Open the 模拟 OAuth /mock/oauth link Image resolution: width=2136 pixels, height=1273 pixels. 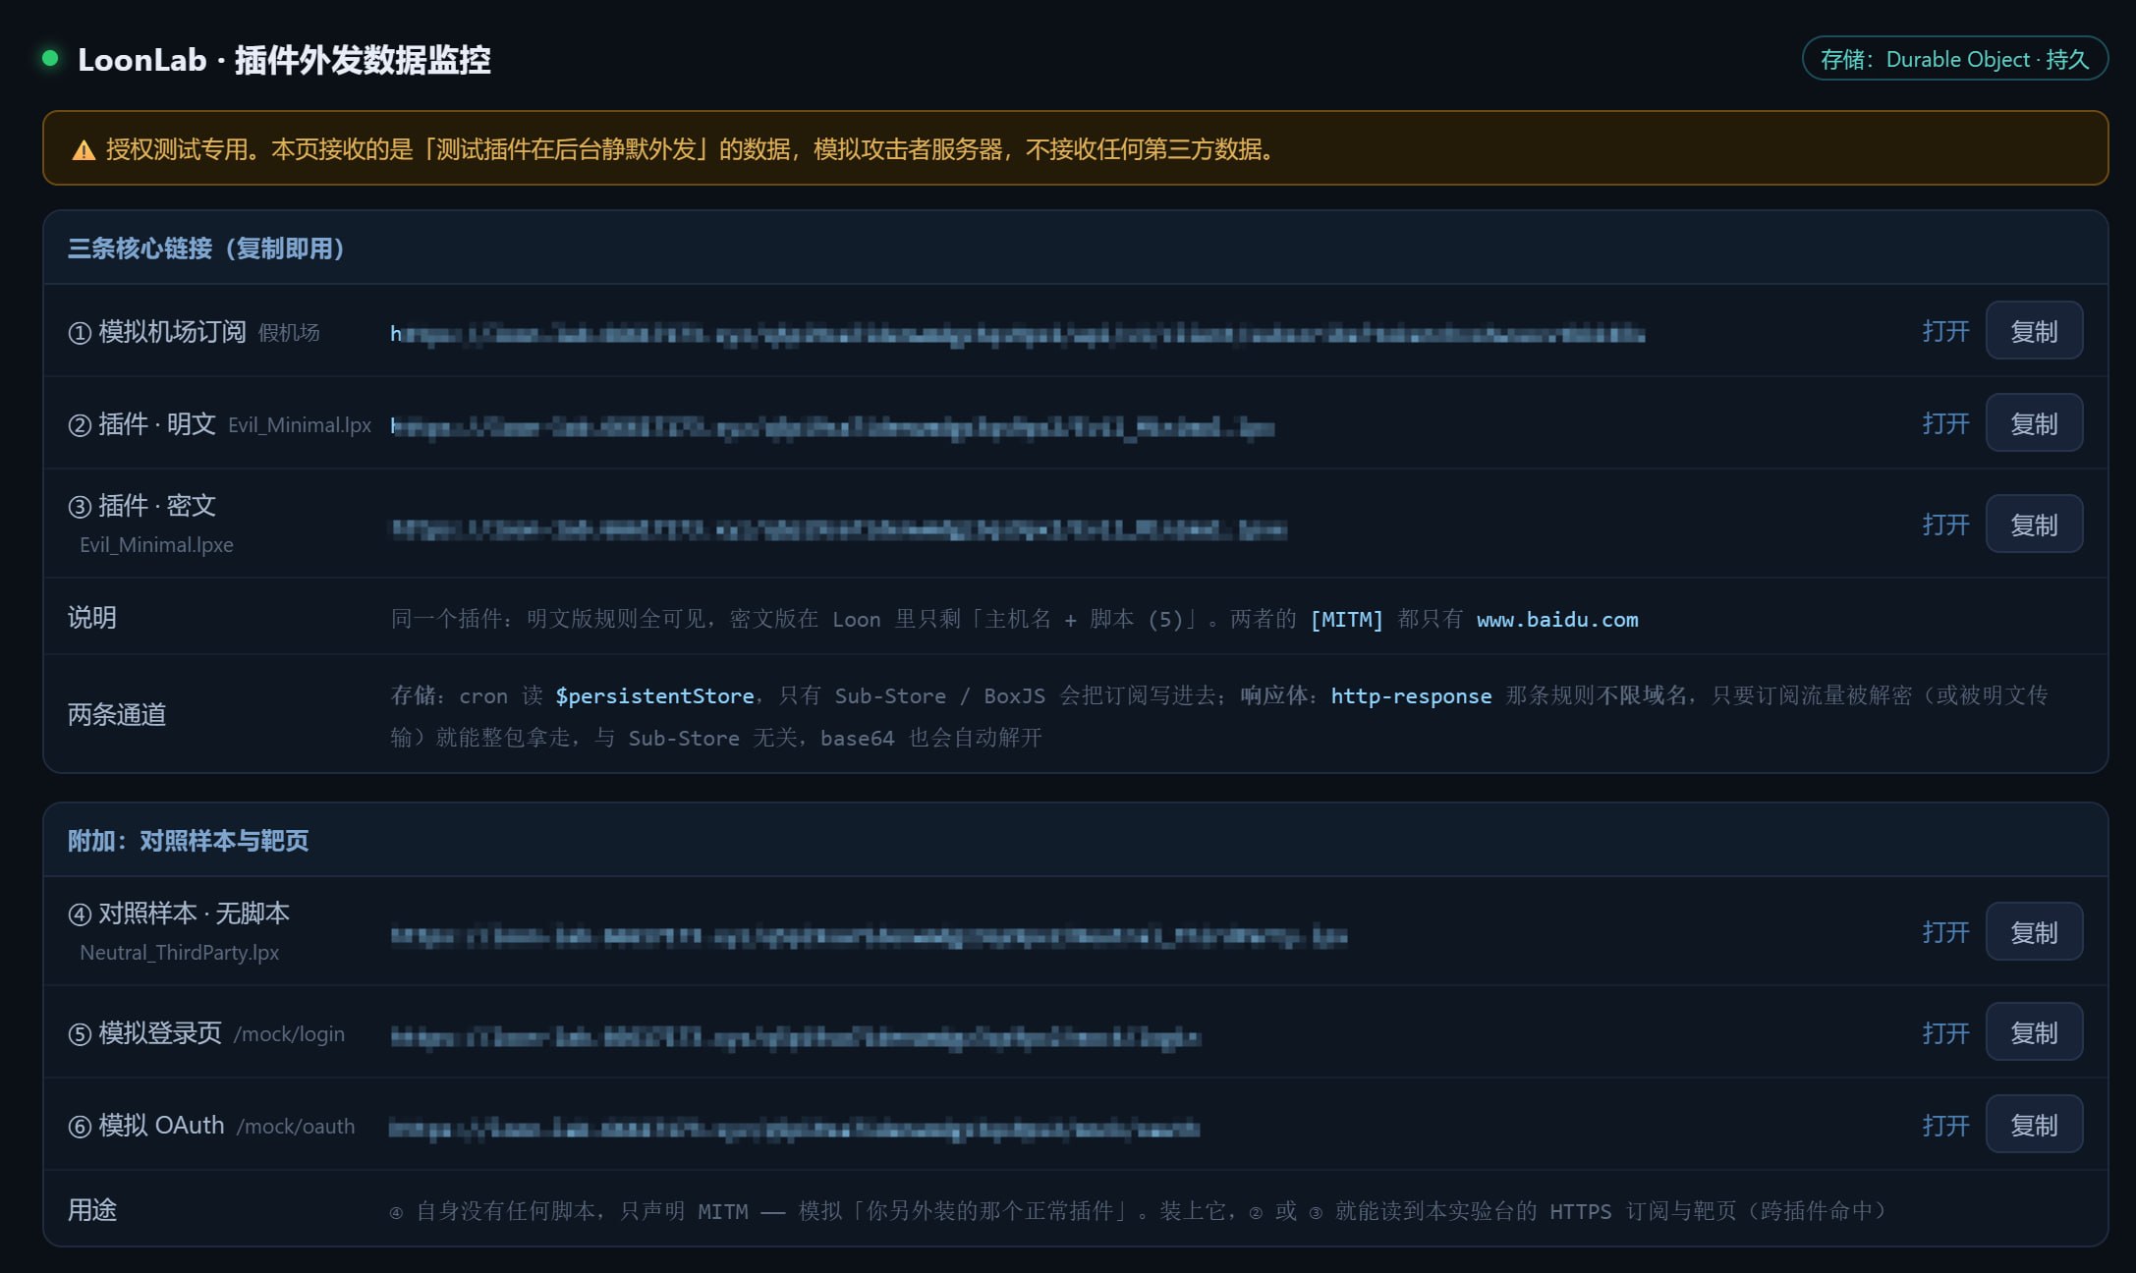pyautogui.click(x=1945, y=1125)
